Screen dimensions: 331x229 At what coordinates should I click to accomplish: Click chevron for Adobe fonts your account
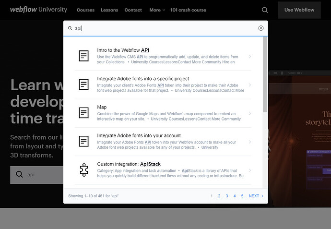[250, 142]
